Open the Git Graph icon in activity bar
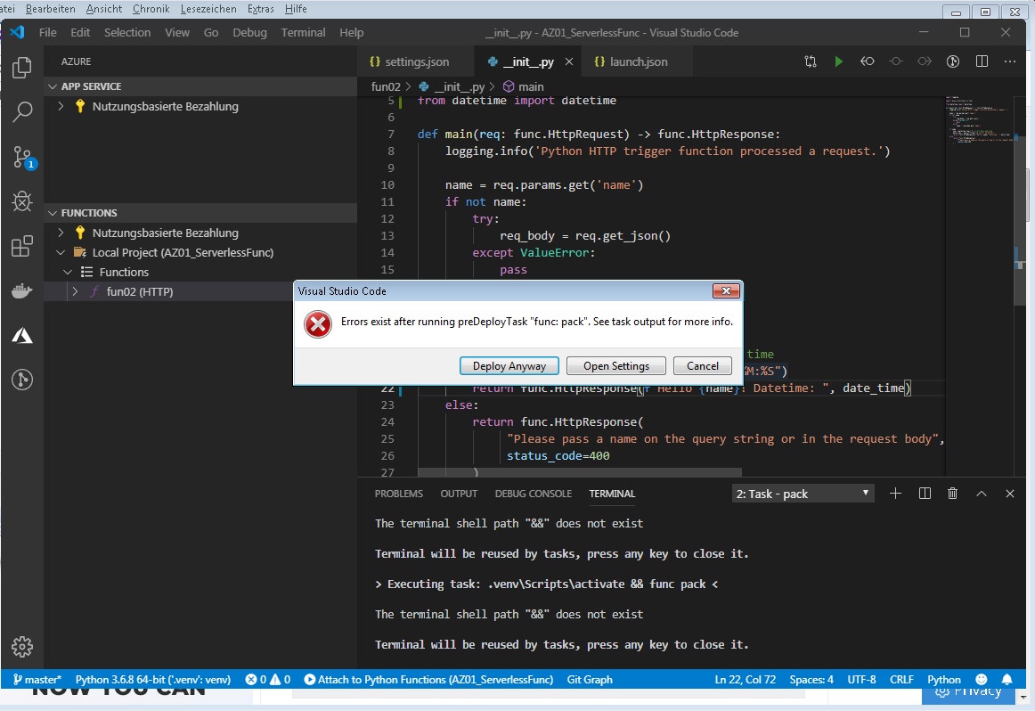This screenshot has width=1035, height=711. pos(21,380)
